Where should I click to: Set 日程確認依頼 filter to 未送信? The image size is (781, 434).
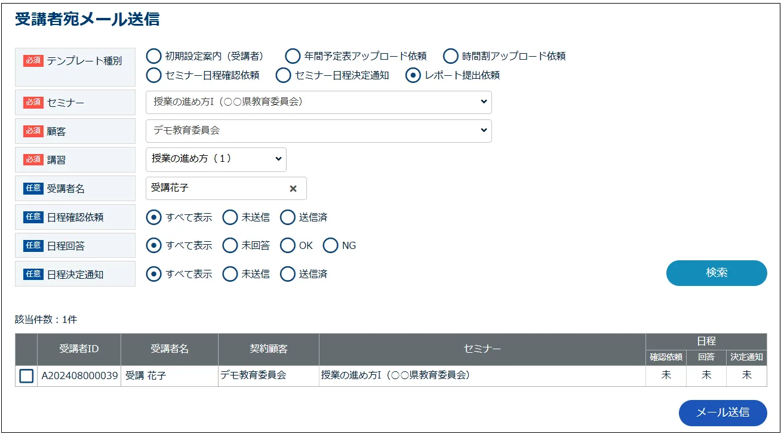(x=230, y=217)
